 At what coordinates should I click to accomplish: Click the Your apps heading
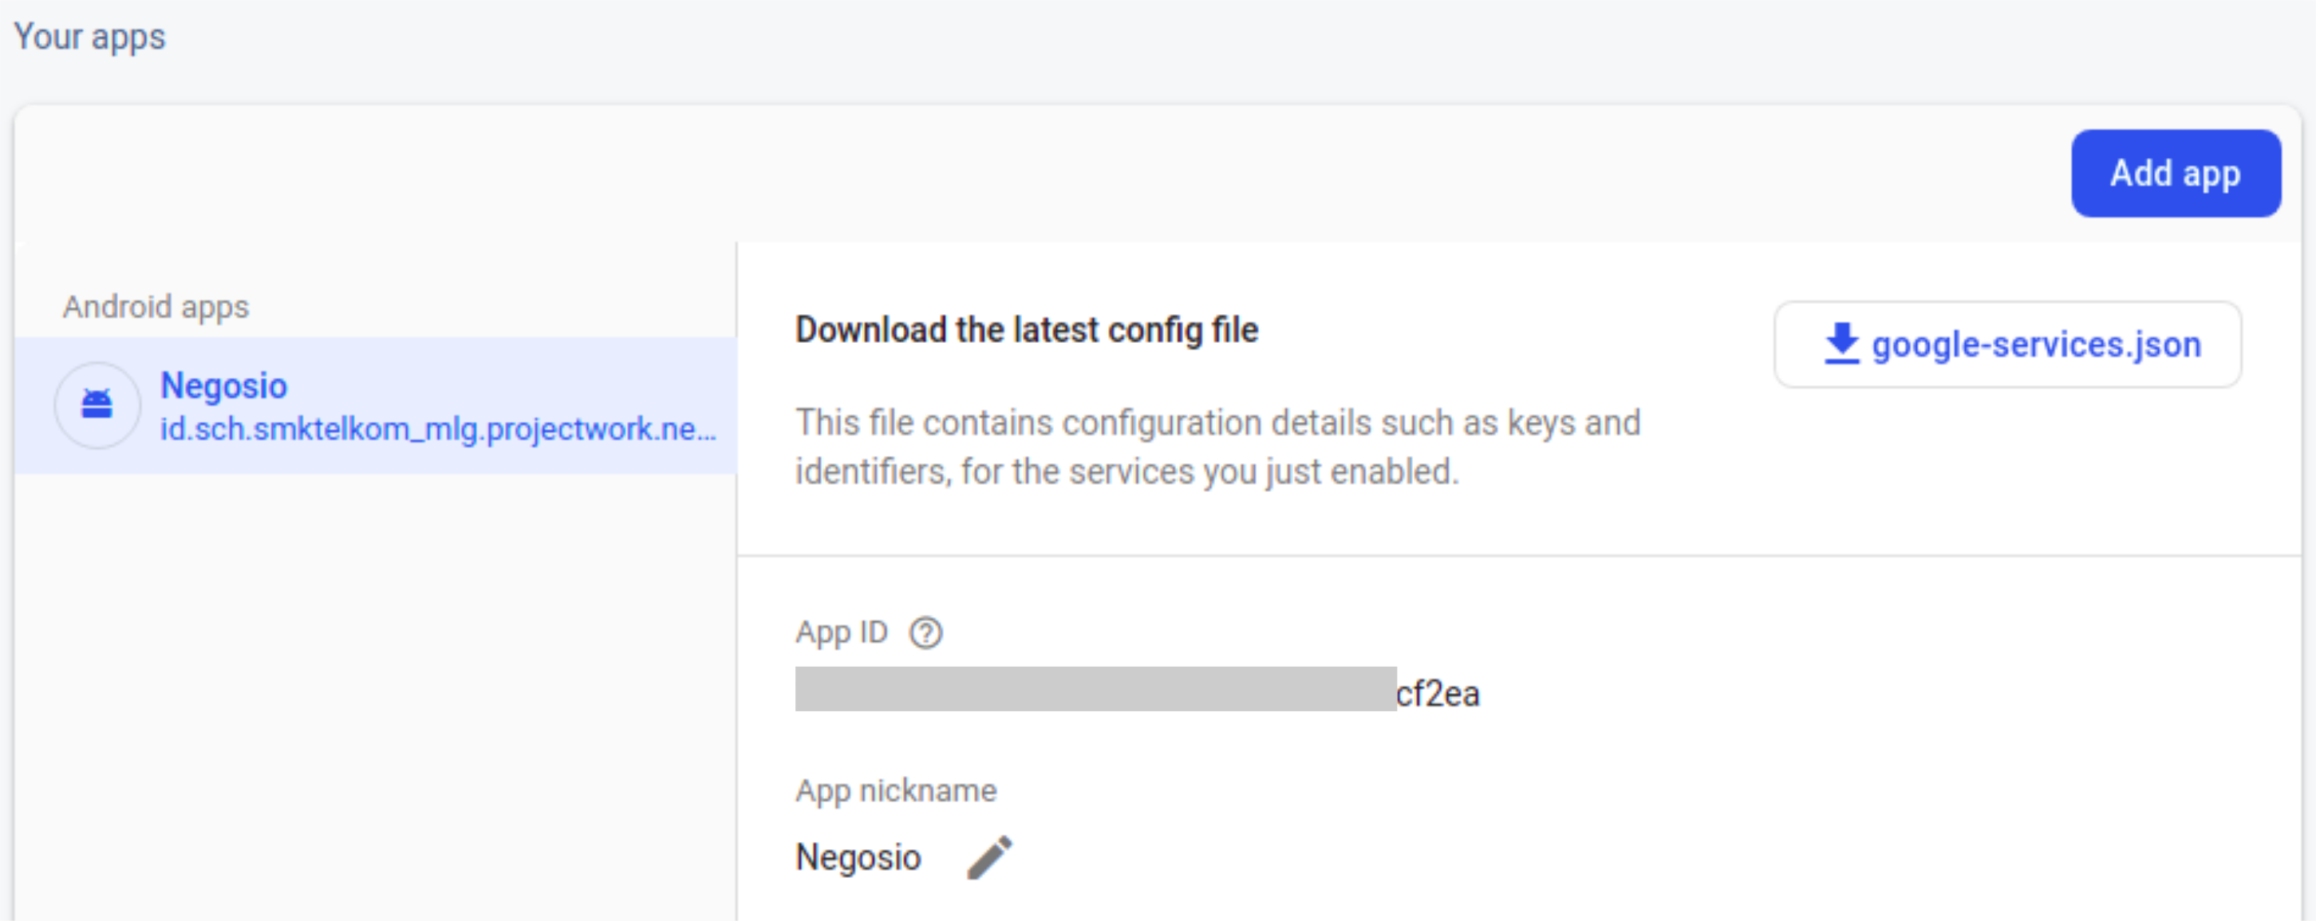(90, 37)
